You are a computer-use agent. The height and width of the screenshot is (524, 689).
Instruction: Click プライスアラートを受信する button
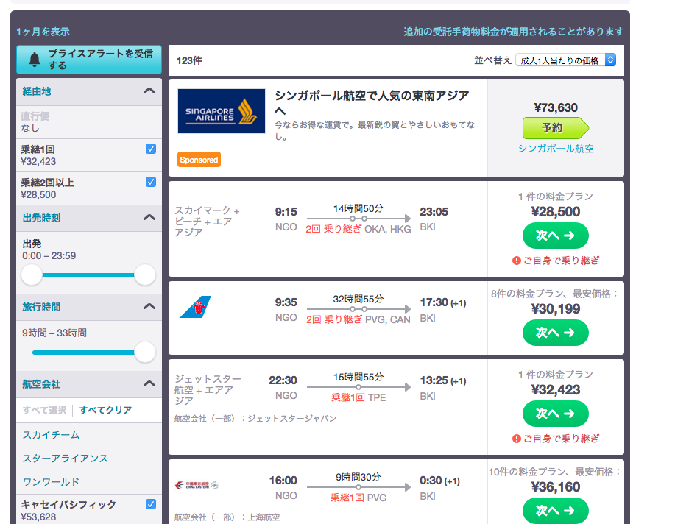point(89,60)
